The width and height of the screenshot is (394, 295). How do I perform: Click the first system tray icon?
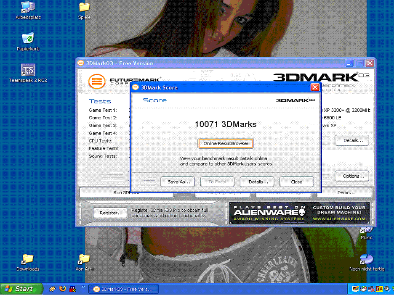click(355, 289)
